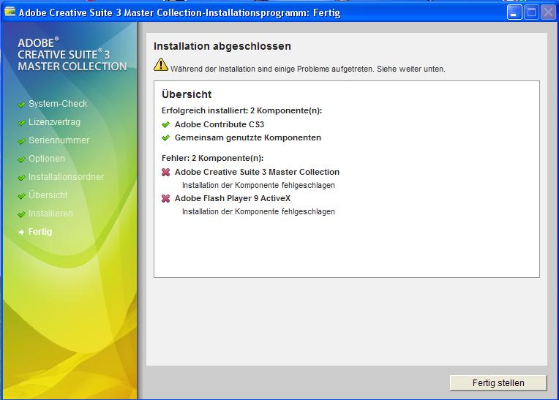This screenshot has width=559, height=400.
Task: Click the System-Check checkmark icon
Action: 21,105
